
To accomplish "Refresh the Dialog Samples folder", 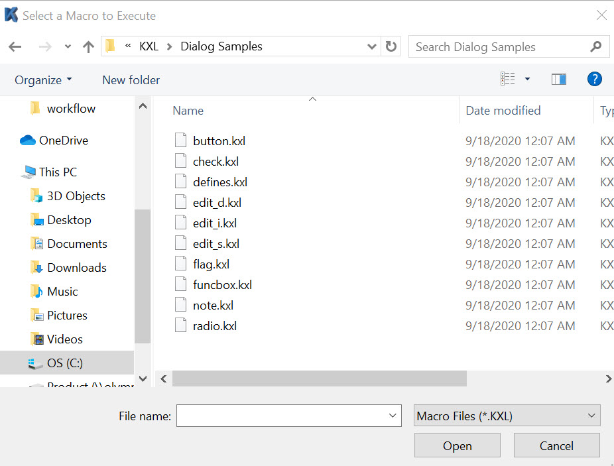I will tap(391, 46).
